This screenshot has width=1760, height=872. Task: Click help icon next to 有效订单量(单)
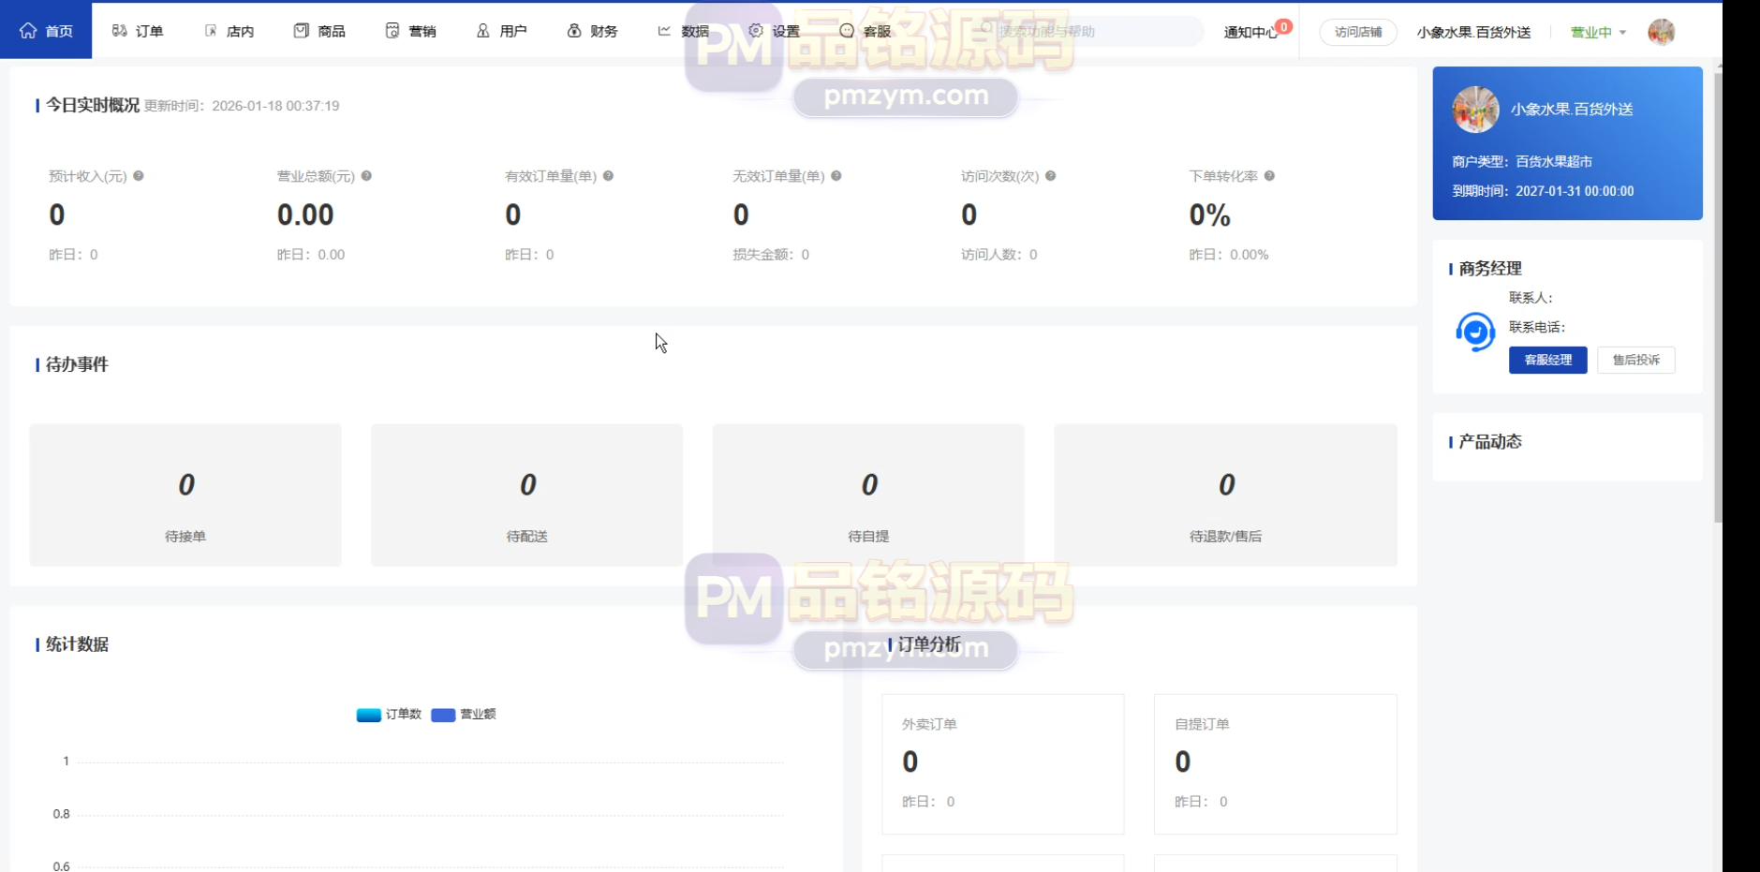608,175
